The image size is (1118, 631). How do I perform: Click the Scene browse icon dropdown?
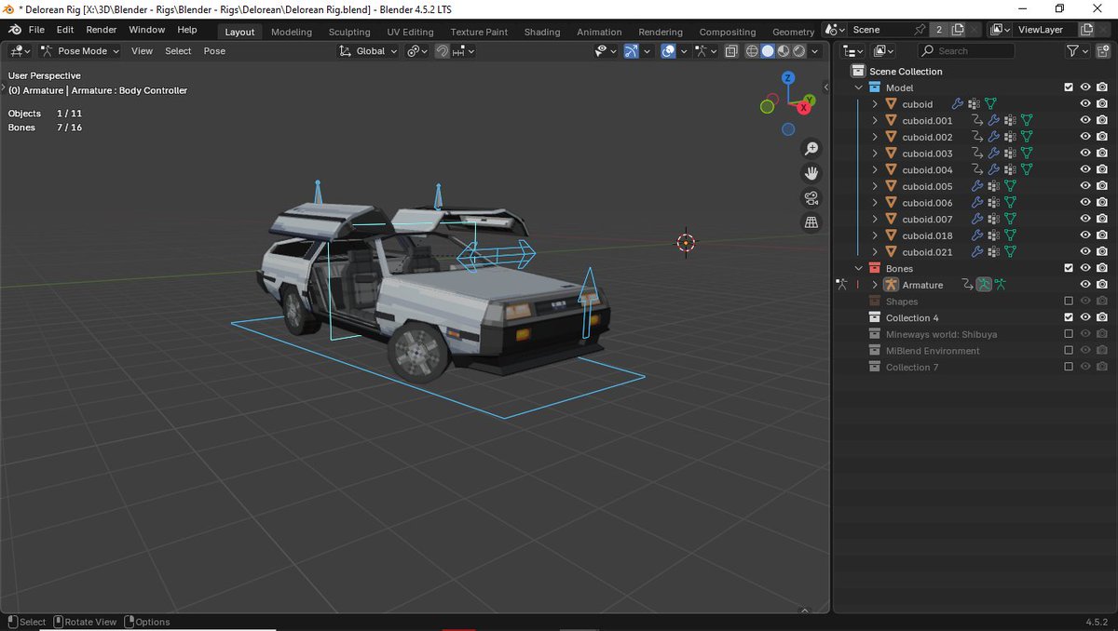pos(837,30)
